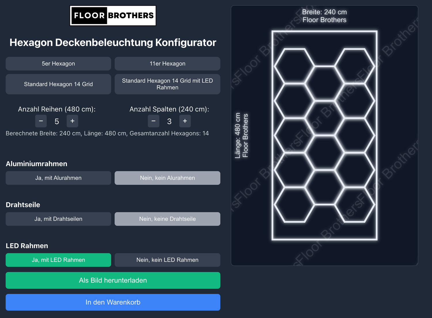Select the 5er Hexagon preset
The width and height of the screenshot is (432, 318).
click(58, 64)
